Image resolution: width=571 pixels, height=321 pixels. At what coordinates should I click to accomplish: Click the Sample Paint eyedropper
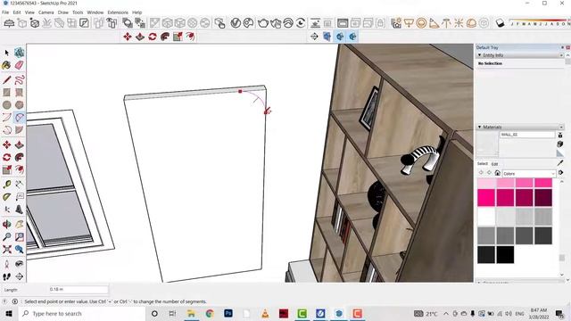coord(560,162)
